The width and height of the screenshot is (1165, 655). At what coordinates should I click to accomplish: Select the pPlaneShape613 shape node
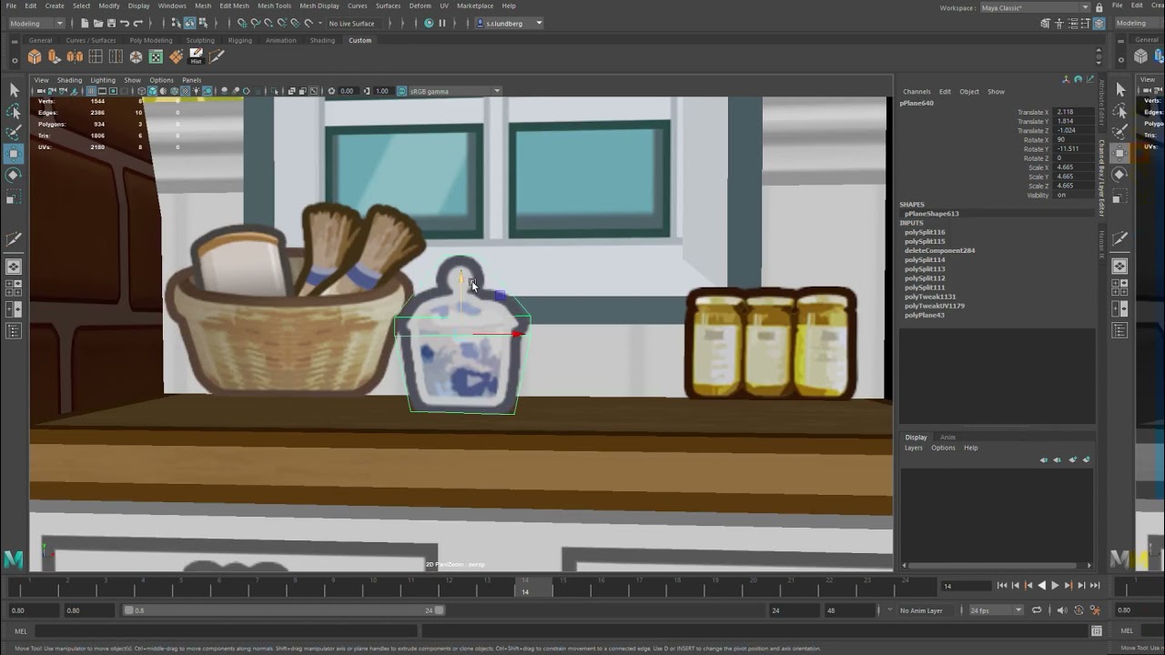tap(931, 214)
